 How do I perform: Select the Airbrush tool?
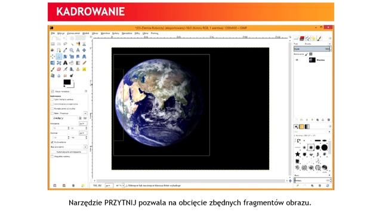tap(65, 69)
